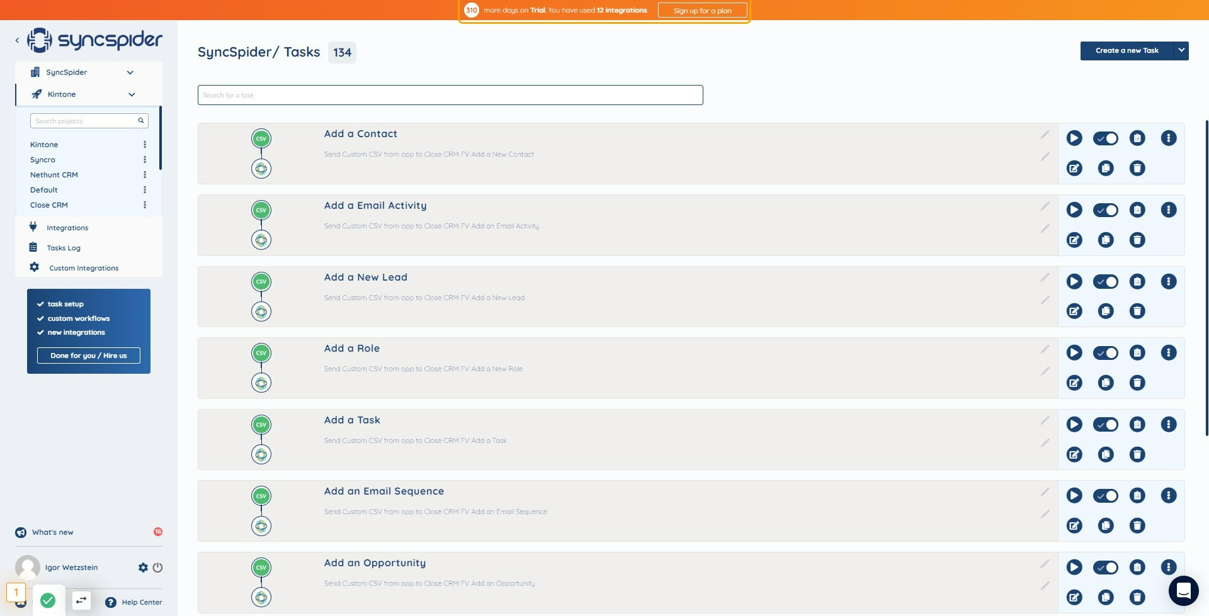Click the Create a new Task button
Screen dimensions: 1209x616
click(1127, 50)
